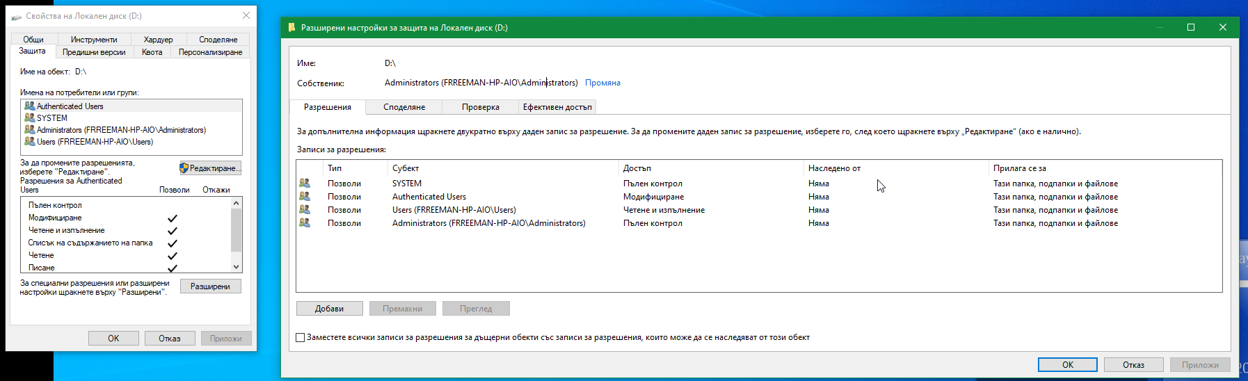Select Administrators in the Properties group list
The width and height of the screenshot is (1248, 381).
coord(131,130)
